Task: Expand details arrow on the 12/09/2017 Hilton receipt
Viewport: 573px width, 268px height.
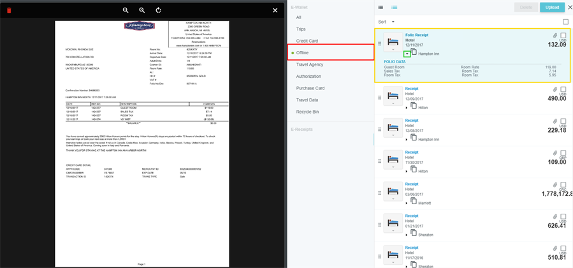Action: [407, 108]
